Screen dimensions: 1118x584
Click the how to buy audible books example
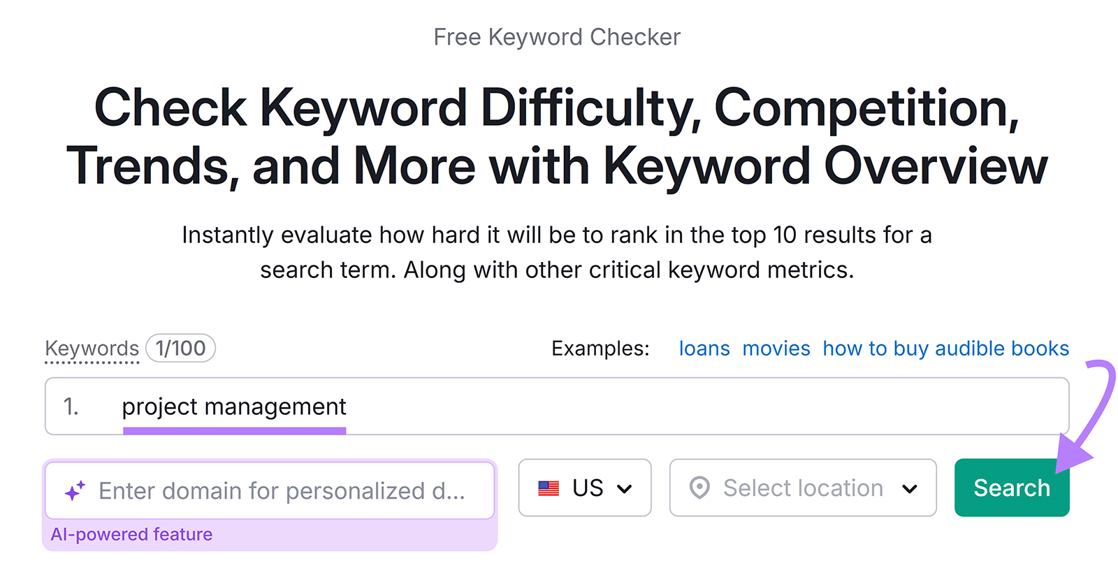(x=945, y=348)
